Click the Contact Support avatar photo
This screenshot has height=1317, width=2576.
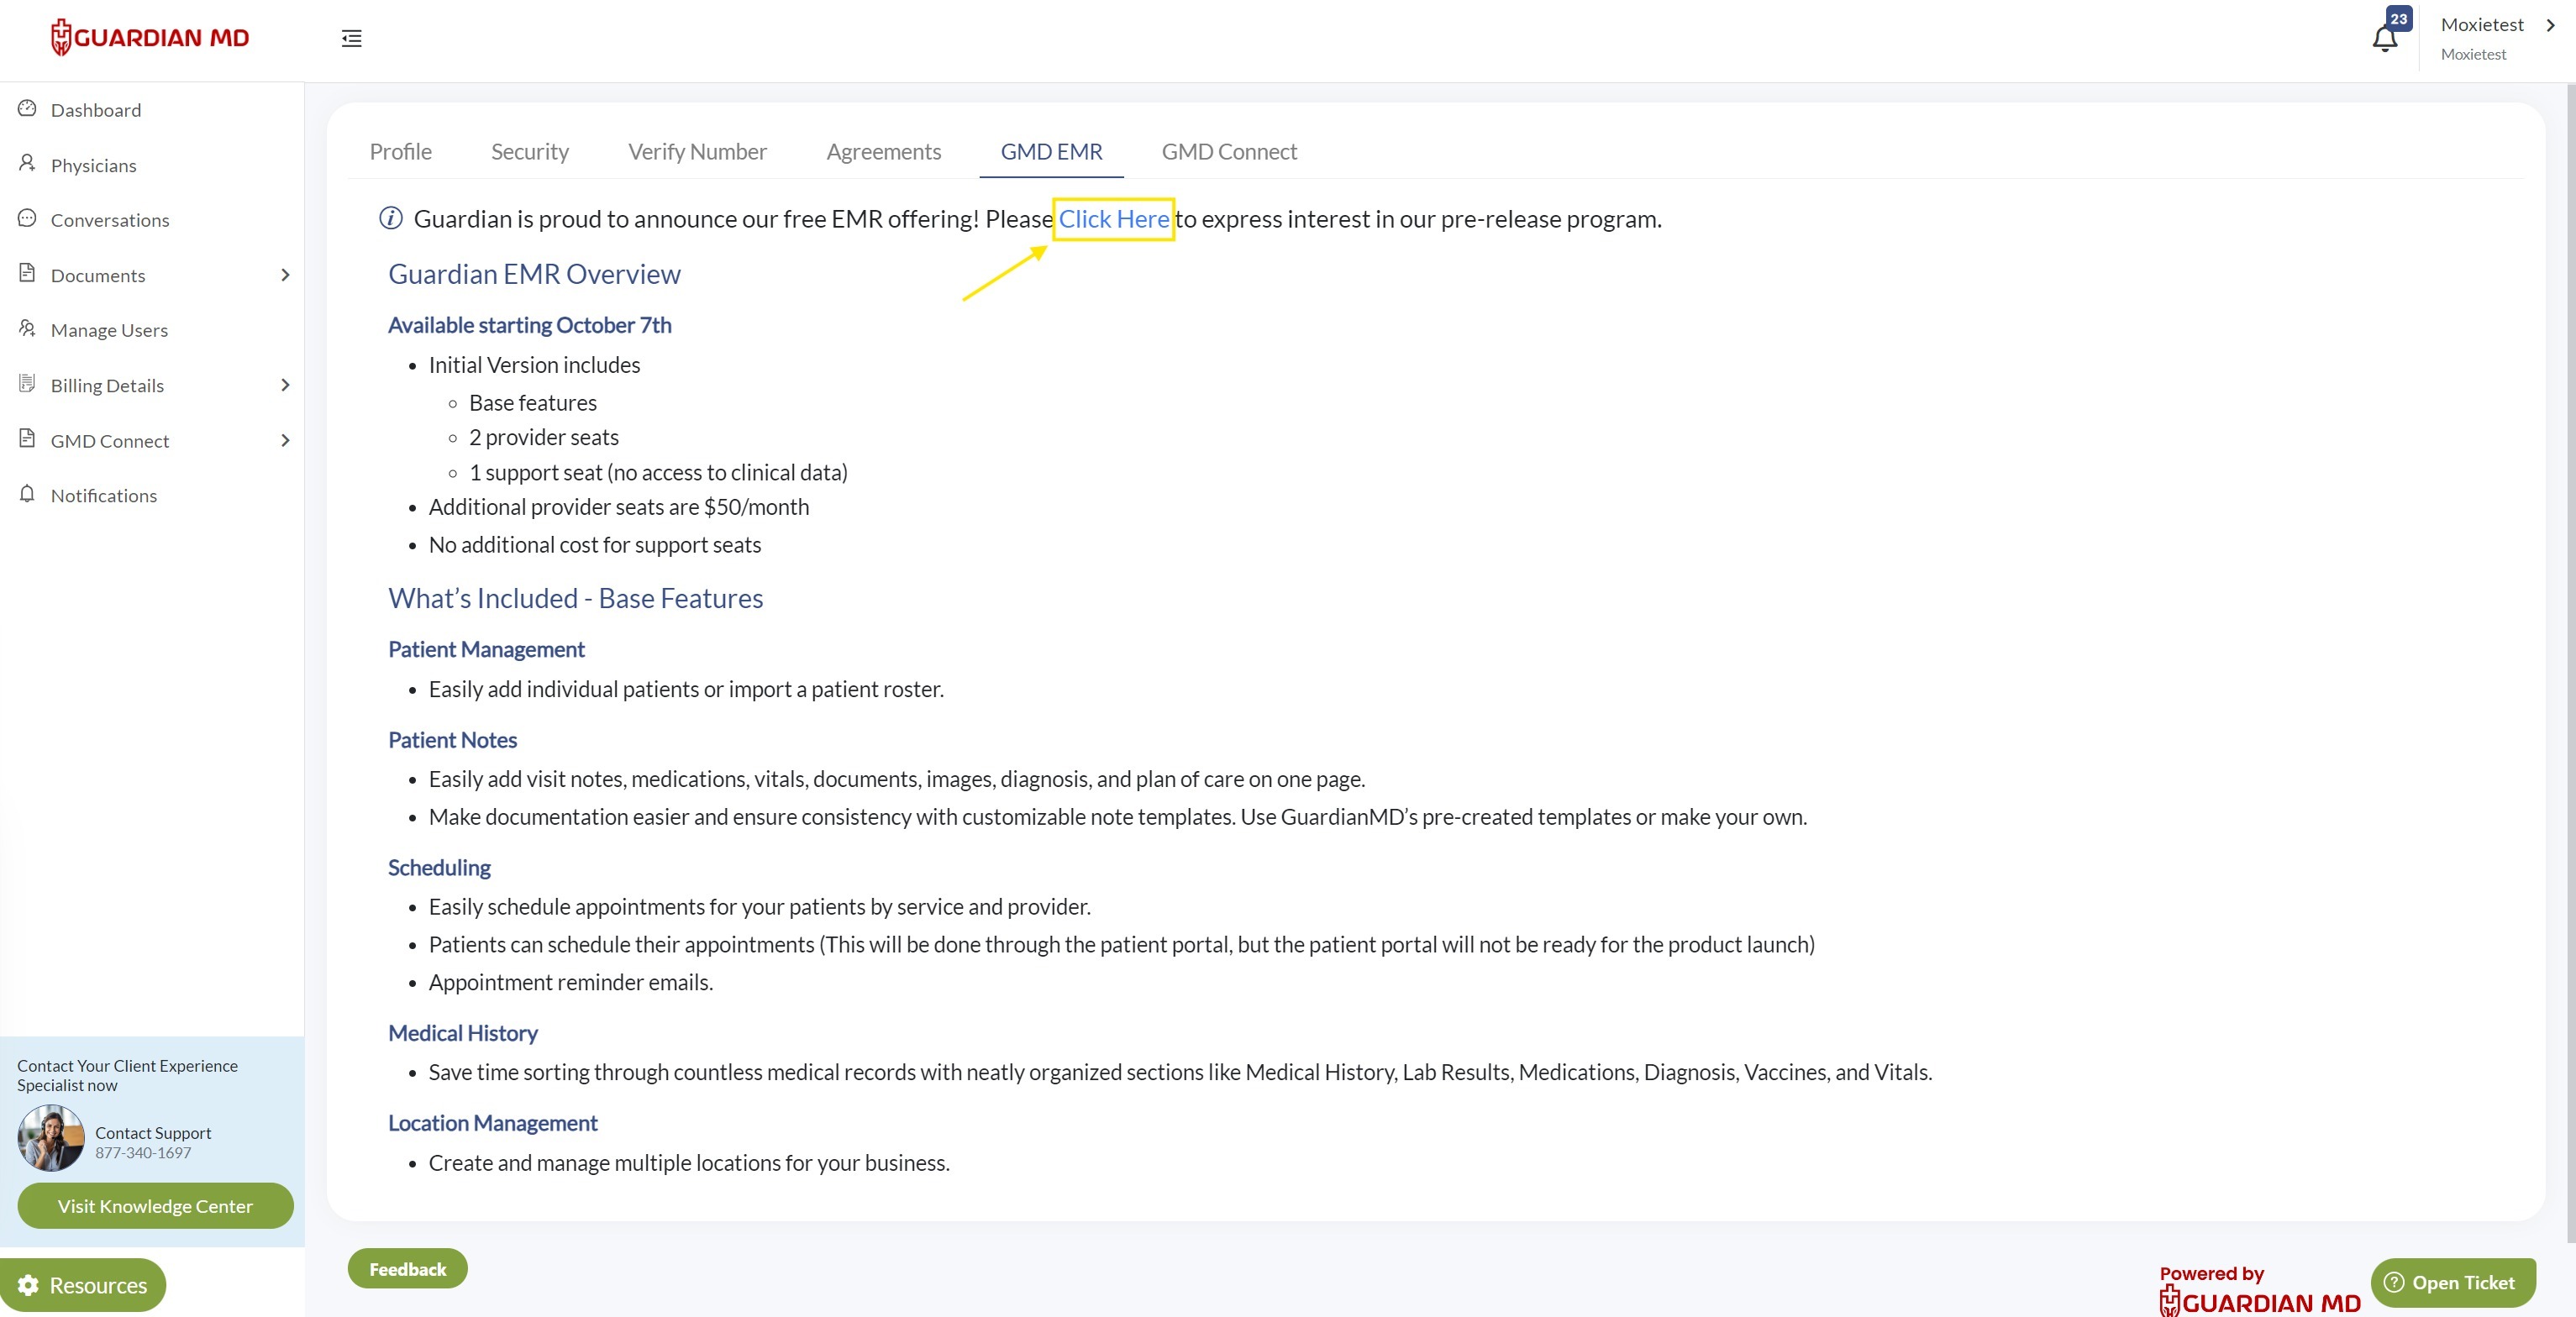[x=51, y=1138]
